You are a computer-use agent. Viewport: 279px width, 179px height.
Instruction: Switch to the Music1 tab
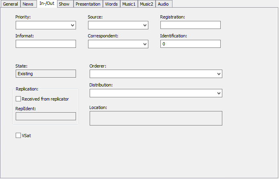[x=129, y=4]
